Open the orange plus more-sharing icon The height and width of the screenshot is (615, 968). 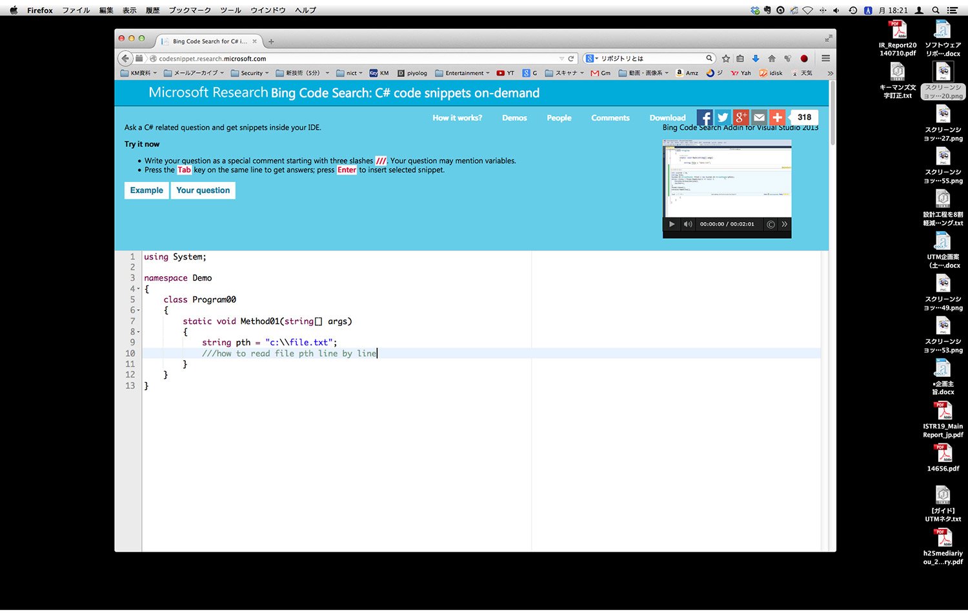(x=777, y=117)
